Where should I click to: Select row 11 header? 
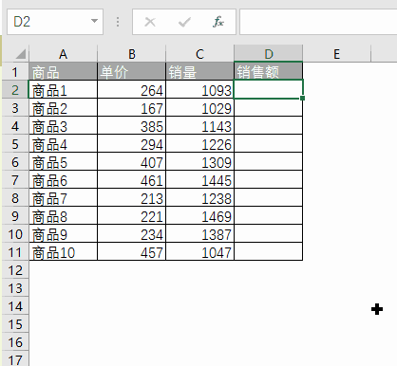pyautogui.click(x=15, y=252)
